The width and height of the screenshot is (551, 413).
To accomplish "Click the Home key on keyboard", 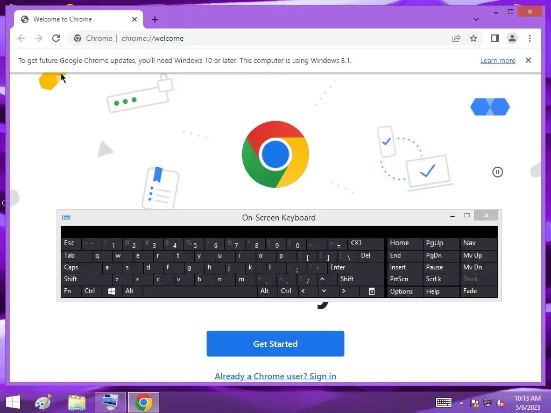I will click(x=405, y=244).
